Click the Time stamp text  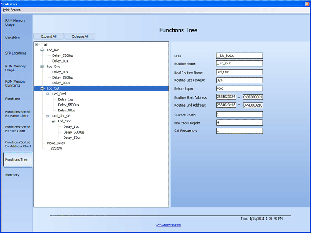[x=261, y=218]
